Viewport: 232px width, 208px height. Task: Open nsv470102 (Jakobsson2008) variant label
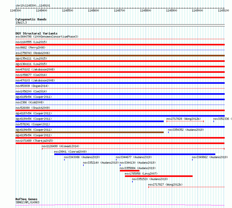coord(35,69)
